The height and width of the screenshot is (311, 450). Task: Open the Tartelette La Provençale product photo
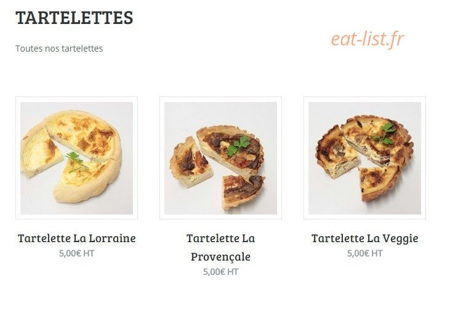(220, 158)
